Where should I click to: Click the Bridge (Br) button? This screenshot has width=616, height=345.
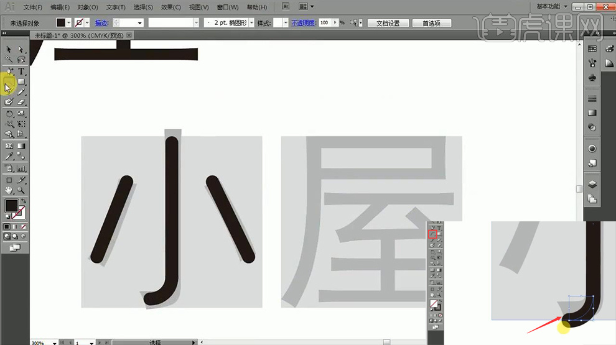tap(286, 7)
